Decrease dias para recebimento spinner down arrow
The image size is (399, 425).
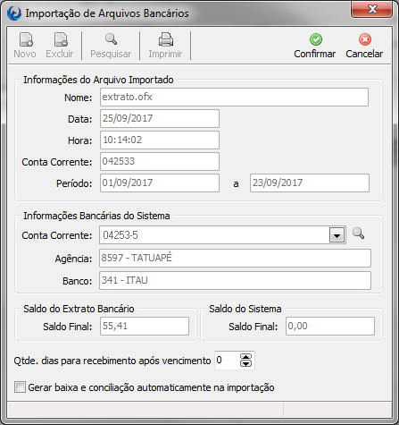[x=245, y=363]
